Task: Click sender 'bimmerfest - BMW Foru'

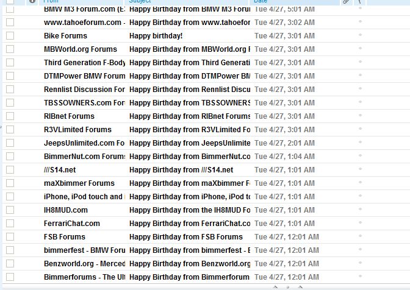Action: coord(84,250)
